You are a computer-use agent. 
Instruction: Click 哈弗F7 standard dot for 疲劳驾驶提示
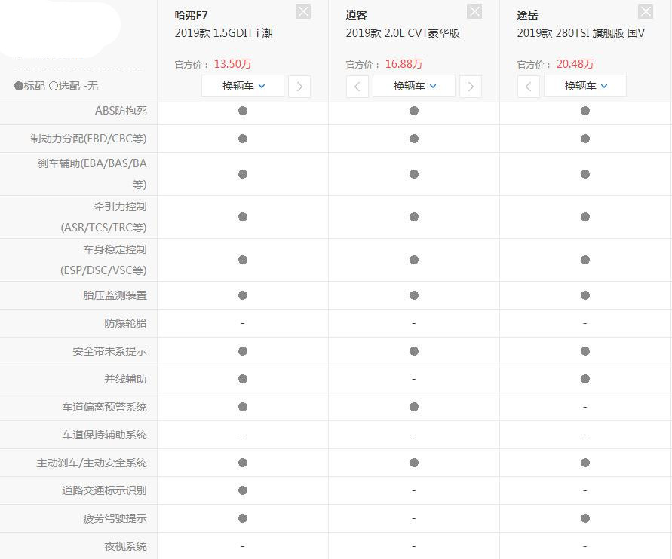(243, 518)
